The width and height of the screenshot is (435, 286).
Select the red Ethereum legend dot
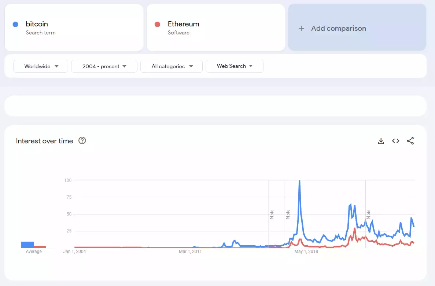click(157, 24)
